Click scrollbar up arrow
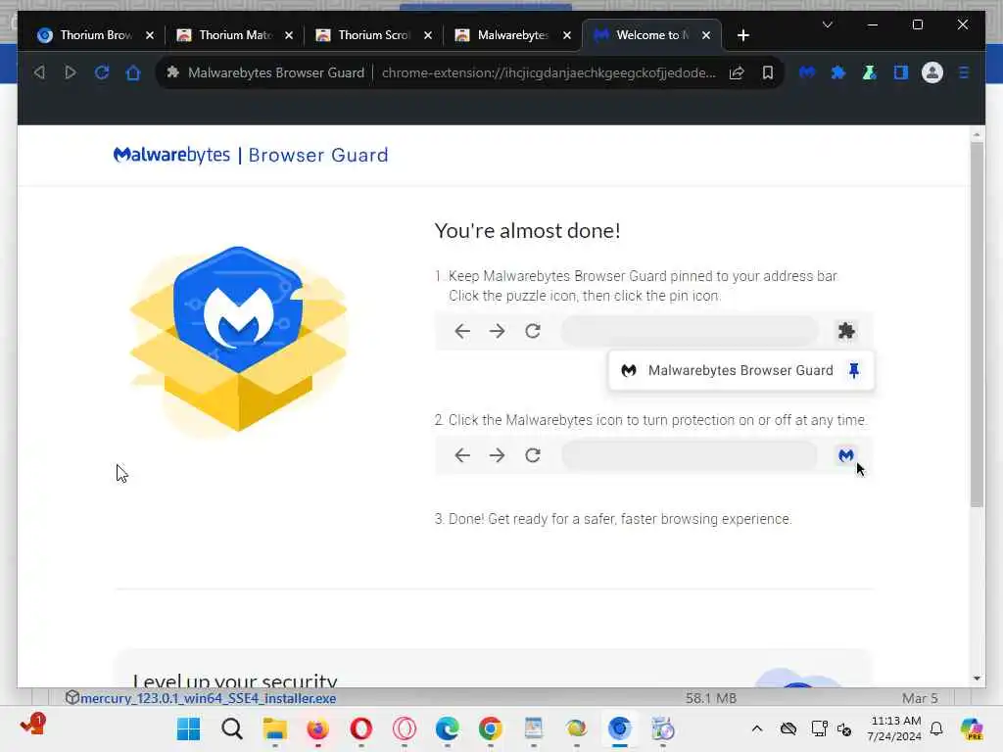Image resolution: width=1003 pixels, height=752 pixels. 977,134
